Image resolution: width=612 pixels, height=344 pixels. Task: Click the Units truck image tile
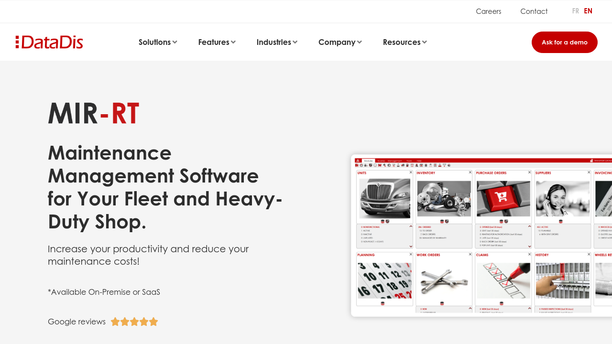384,198
